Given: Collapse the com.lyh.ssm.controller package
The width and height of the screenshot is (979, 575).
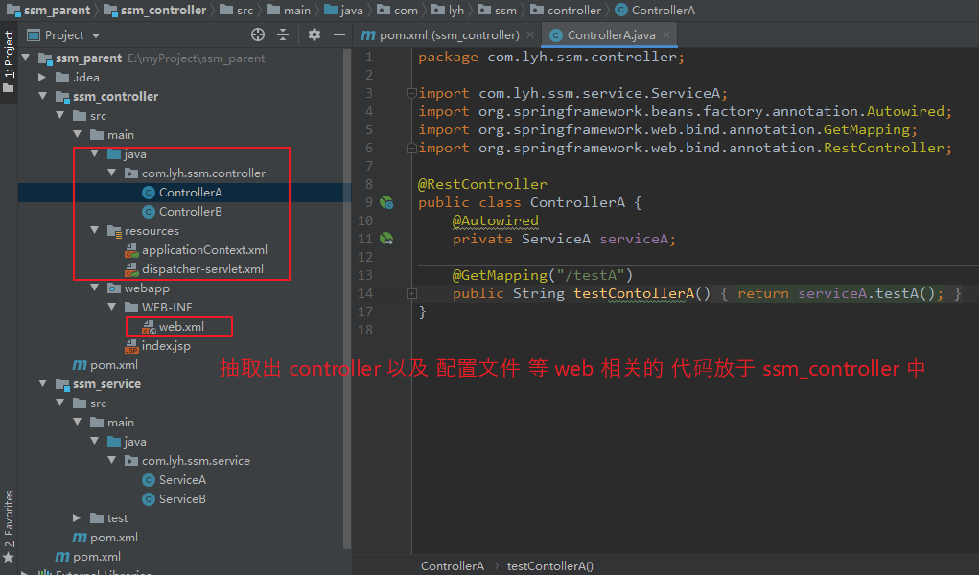Looking at the screenshot, I should click(112, 172).
